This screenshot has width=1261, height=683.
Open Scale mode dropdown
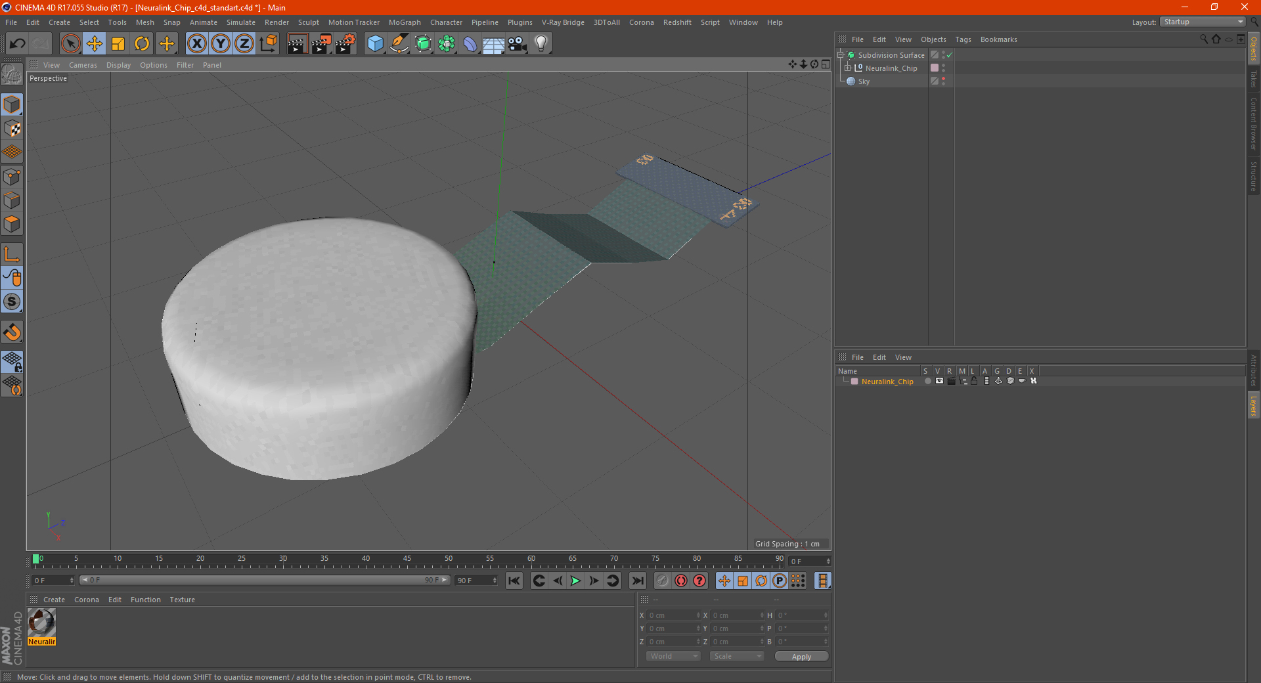click(x=737, y=656)
